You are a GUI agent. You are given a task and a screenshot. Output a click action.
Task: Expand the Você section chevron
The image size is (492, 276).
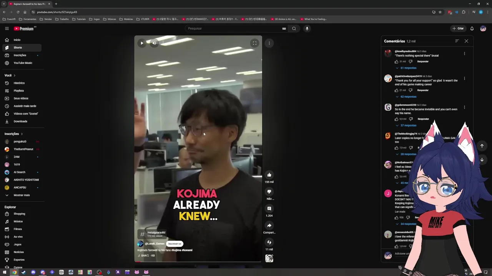[15, 76]
